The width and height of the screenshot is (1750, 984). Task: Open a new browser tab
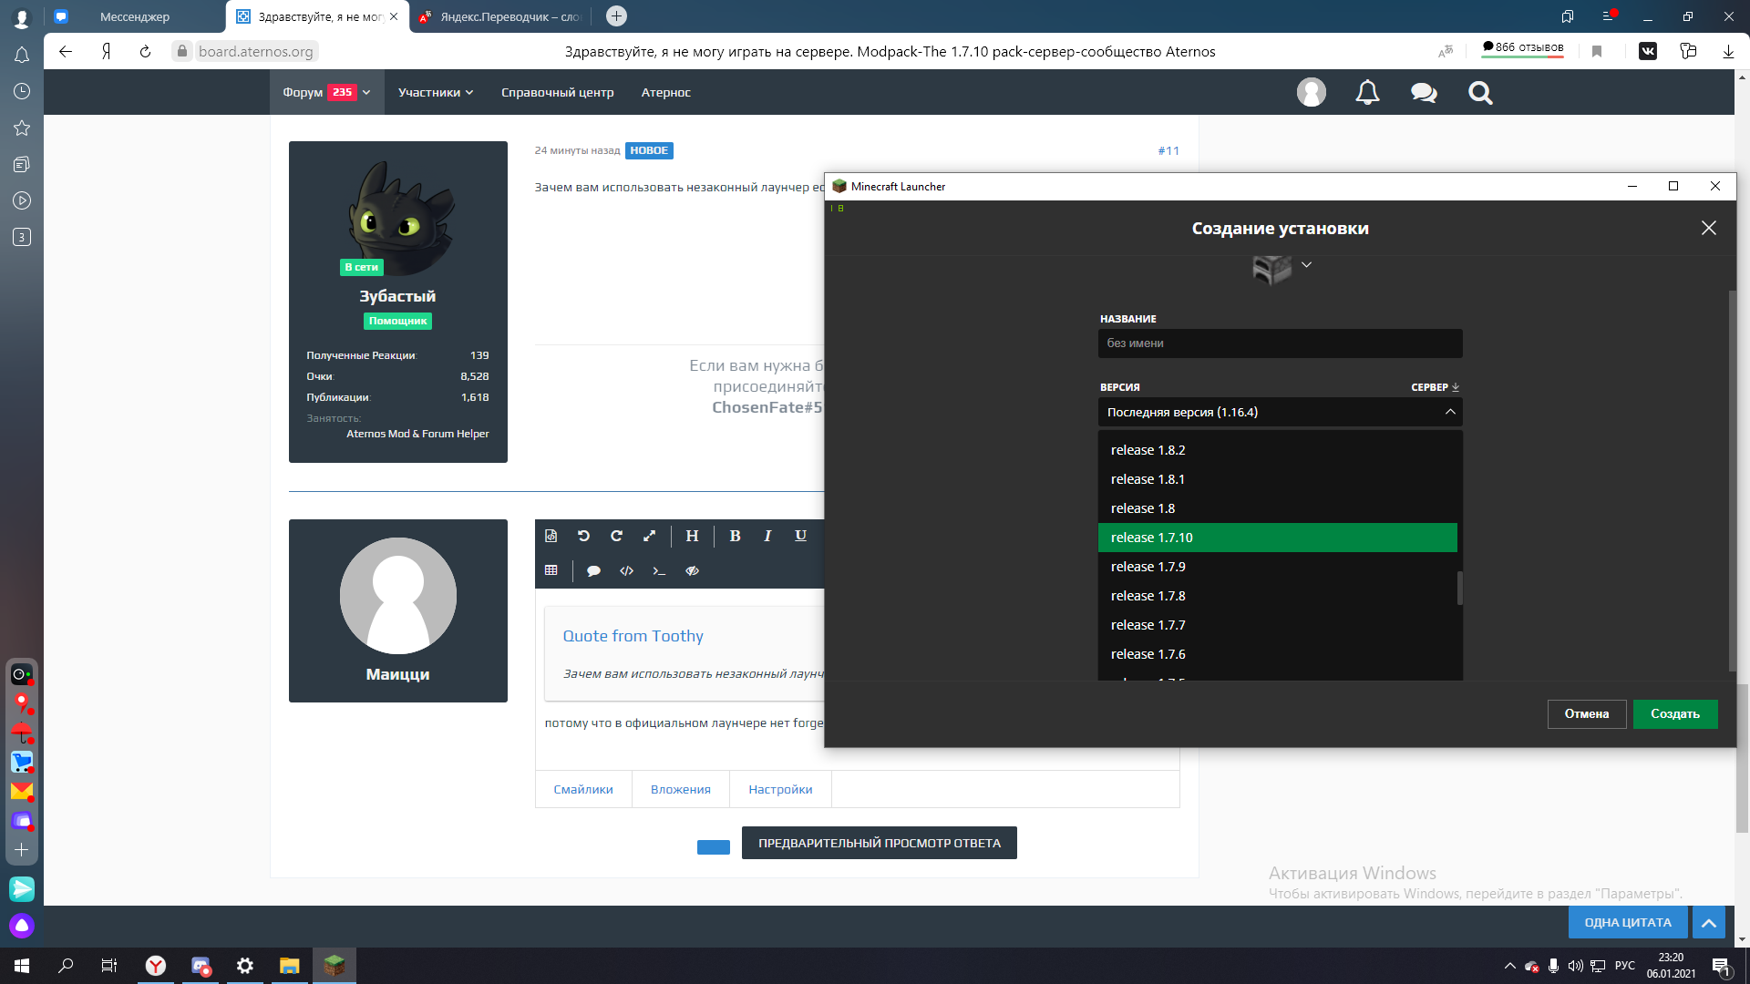click(x=616, y=15)
